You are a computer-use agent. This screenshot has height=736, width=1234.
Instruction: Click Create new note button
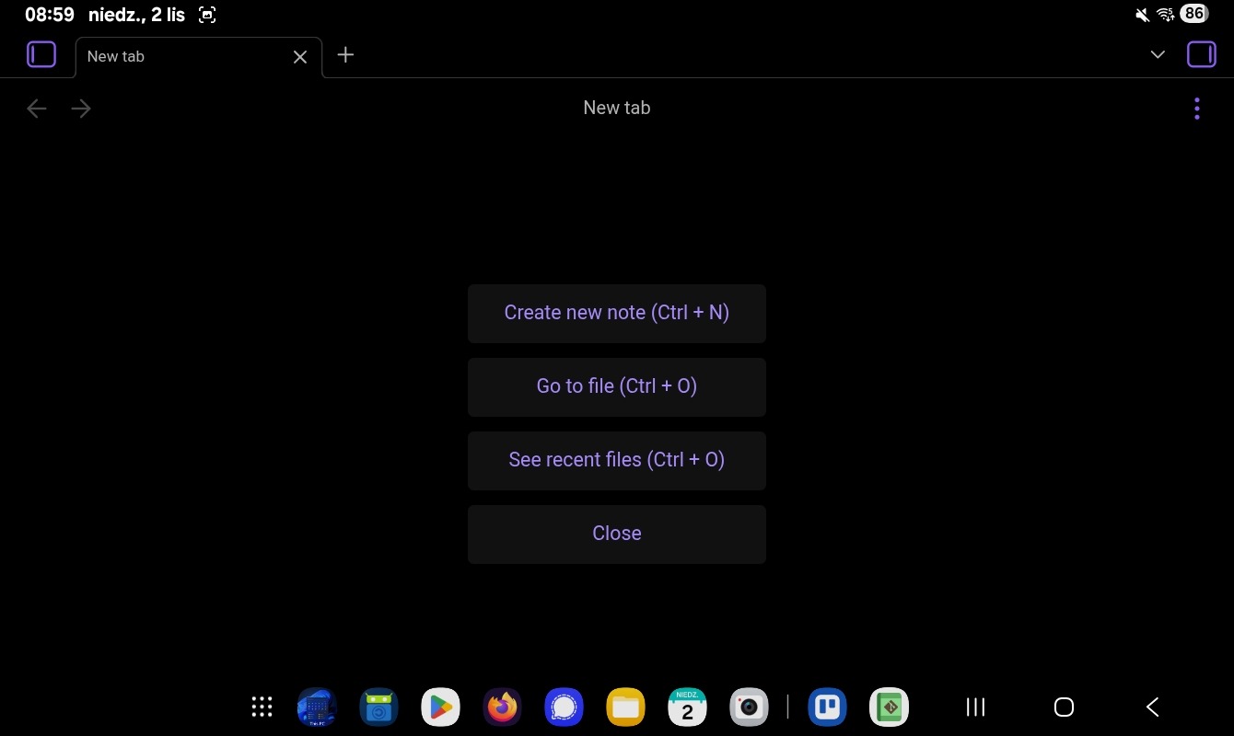616,313
